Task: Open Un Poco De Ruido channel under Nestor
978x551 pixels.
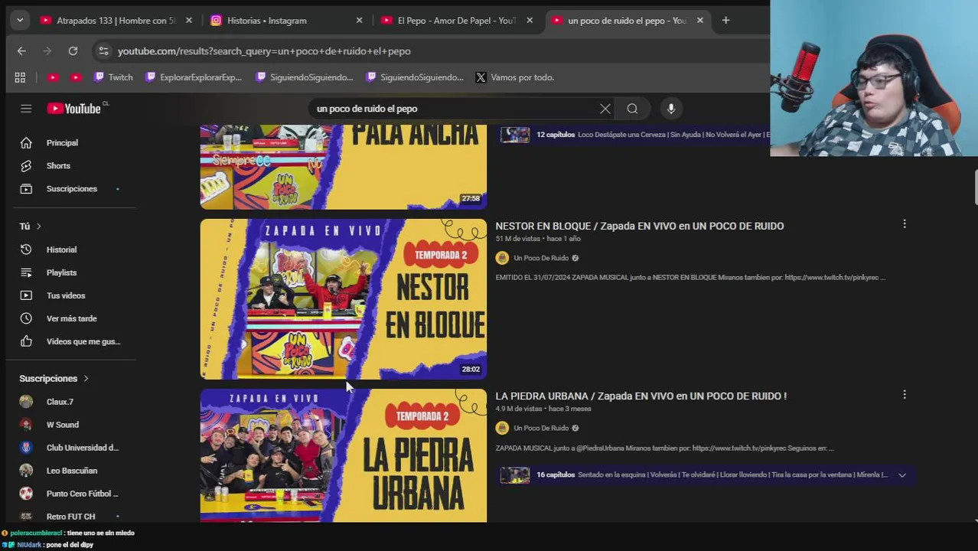Action: (541, 258)
